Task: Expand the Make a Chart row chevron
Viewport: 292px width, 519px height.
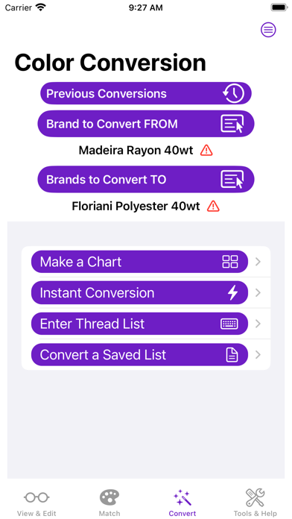Action: [x=258, y=262]
